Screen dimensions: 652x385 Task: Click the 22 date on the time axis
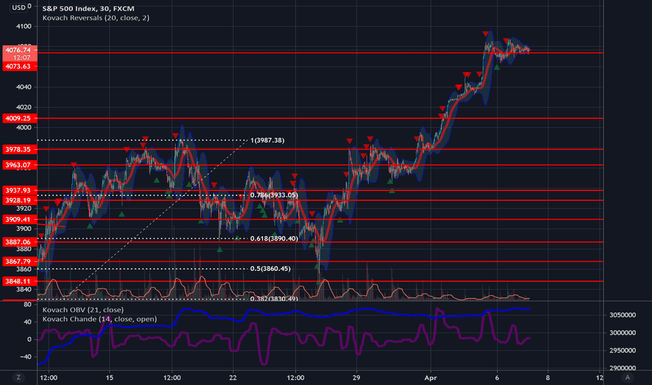(x=233, y=378)
